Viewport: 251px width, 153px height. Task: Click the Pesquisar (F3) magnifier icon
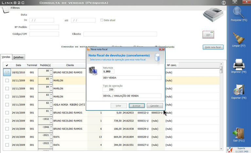[x=238, y=12]
